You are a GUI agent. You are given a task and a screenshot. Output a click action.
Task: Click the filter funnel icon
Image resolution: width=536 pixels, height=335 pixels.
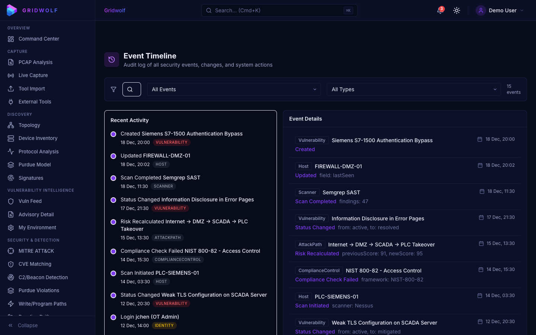tap(114, 89)
